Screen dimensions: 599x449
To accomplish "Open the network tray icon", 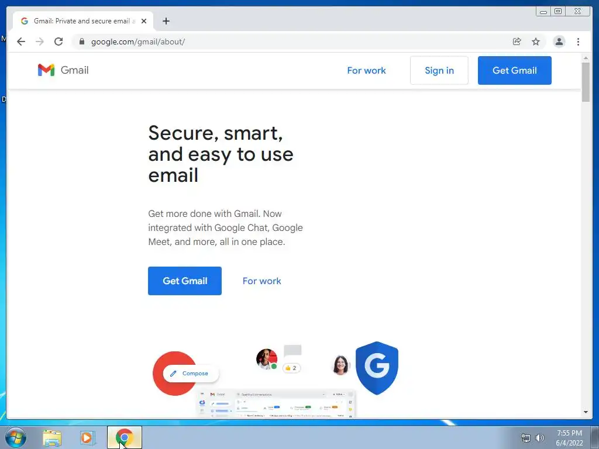I will pos(526,438).
